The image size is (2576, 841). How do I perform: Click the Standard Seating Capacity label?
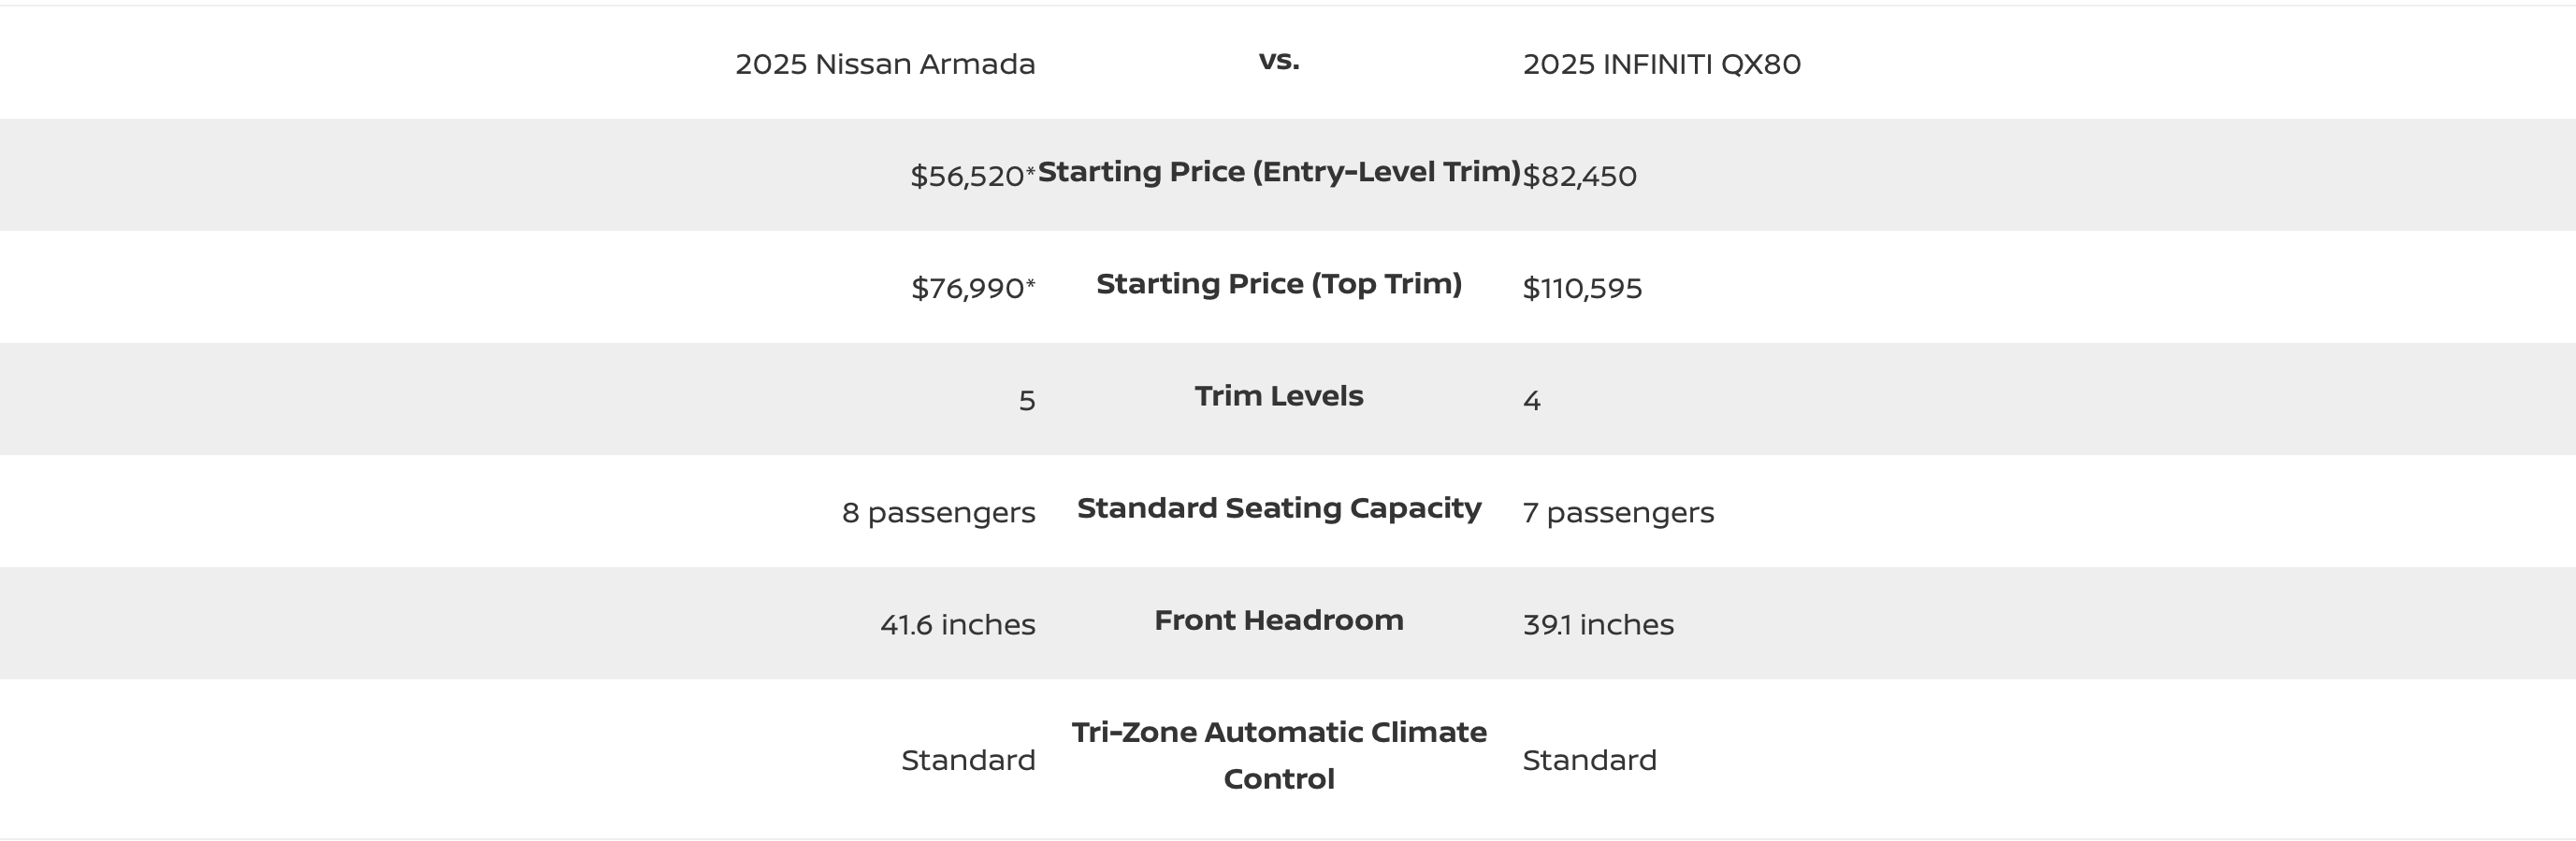(1278, 507)
